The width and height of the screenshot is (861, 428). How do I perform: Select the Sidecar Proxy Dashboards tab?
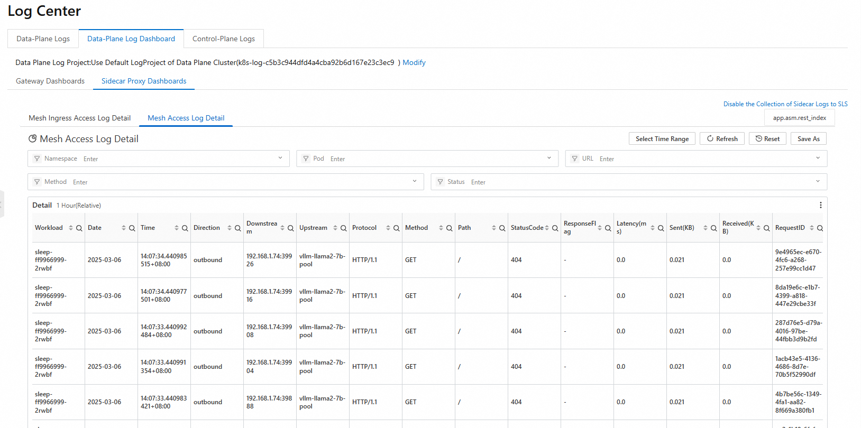(144, 81)
